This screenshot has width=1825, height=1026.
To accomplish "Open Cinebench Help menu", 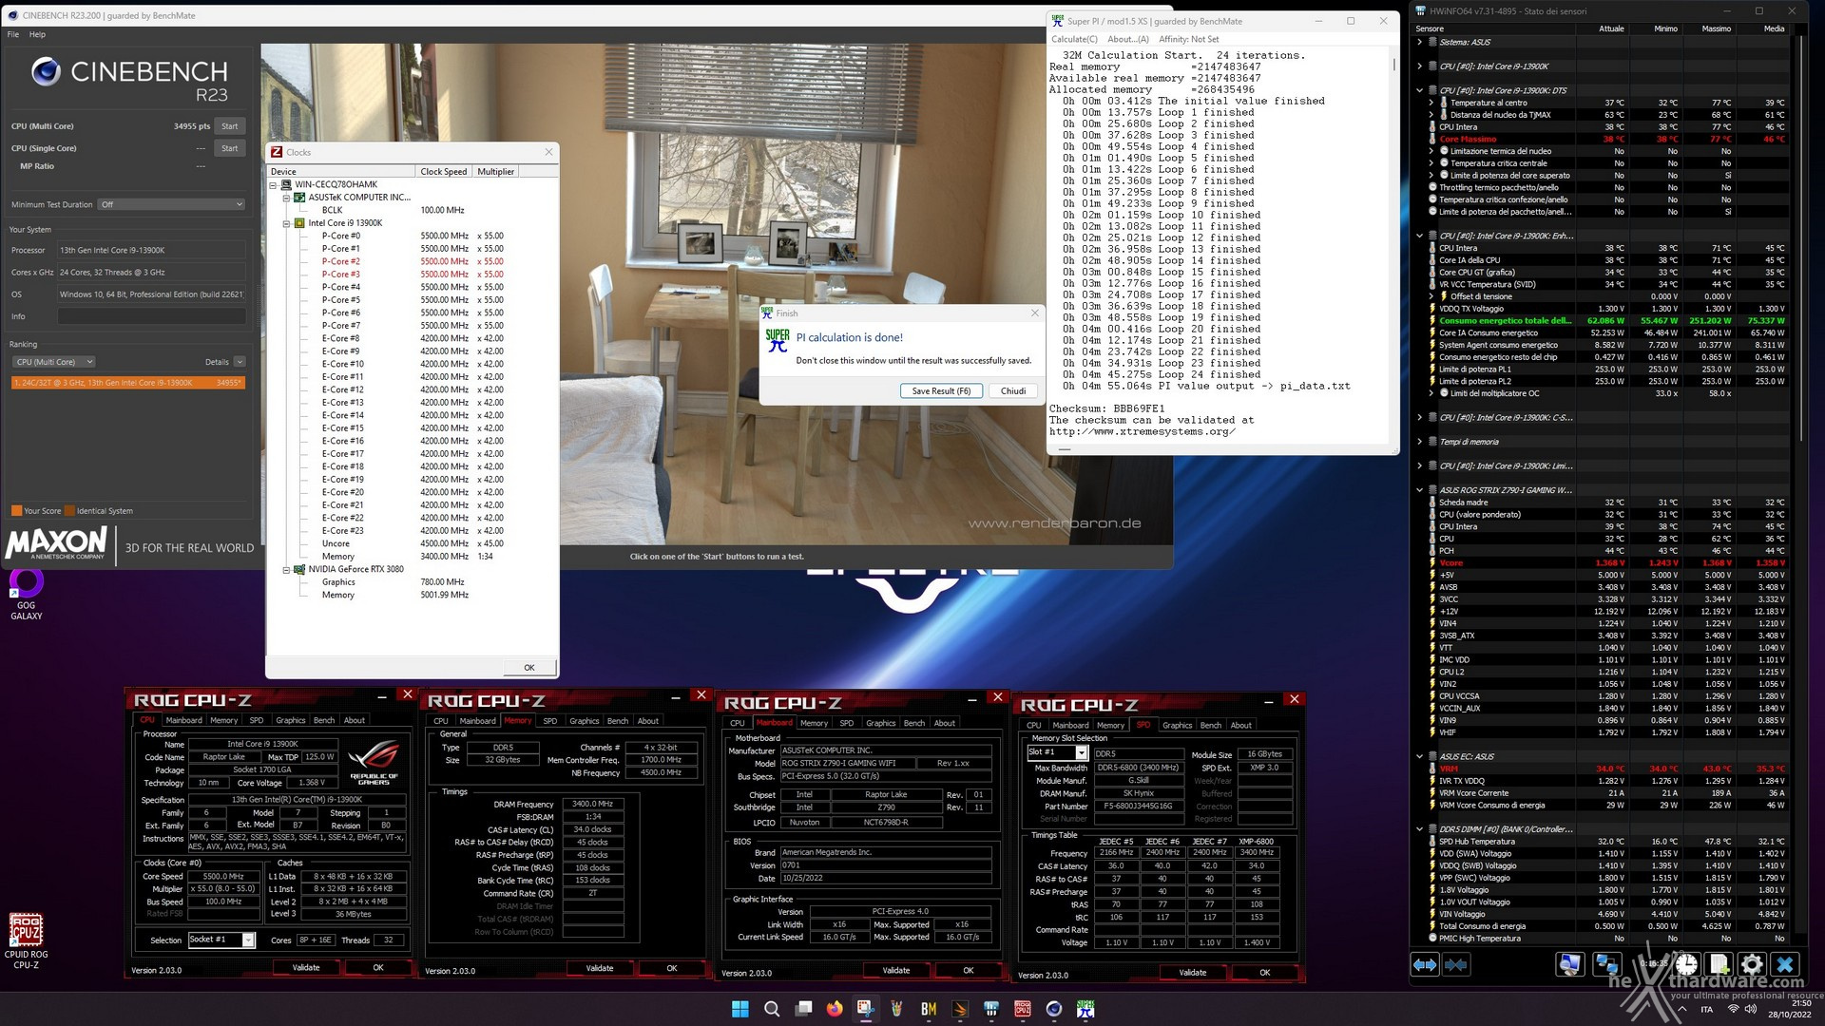I will 37,34.
